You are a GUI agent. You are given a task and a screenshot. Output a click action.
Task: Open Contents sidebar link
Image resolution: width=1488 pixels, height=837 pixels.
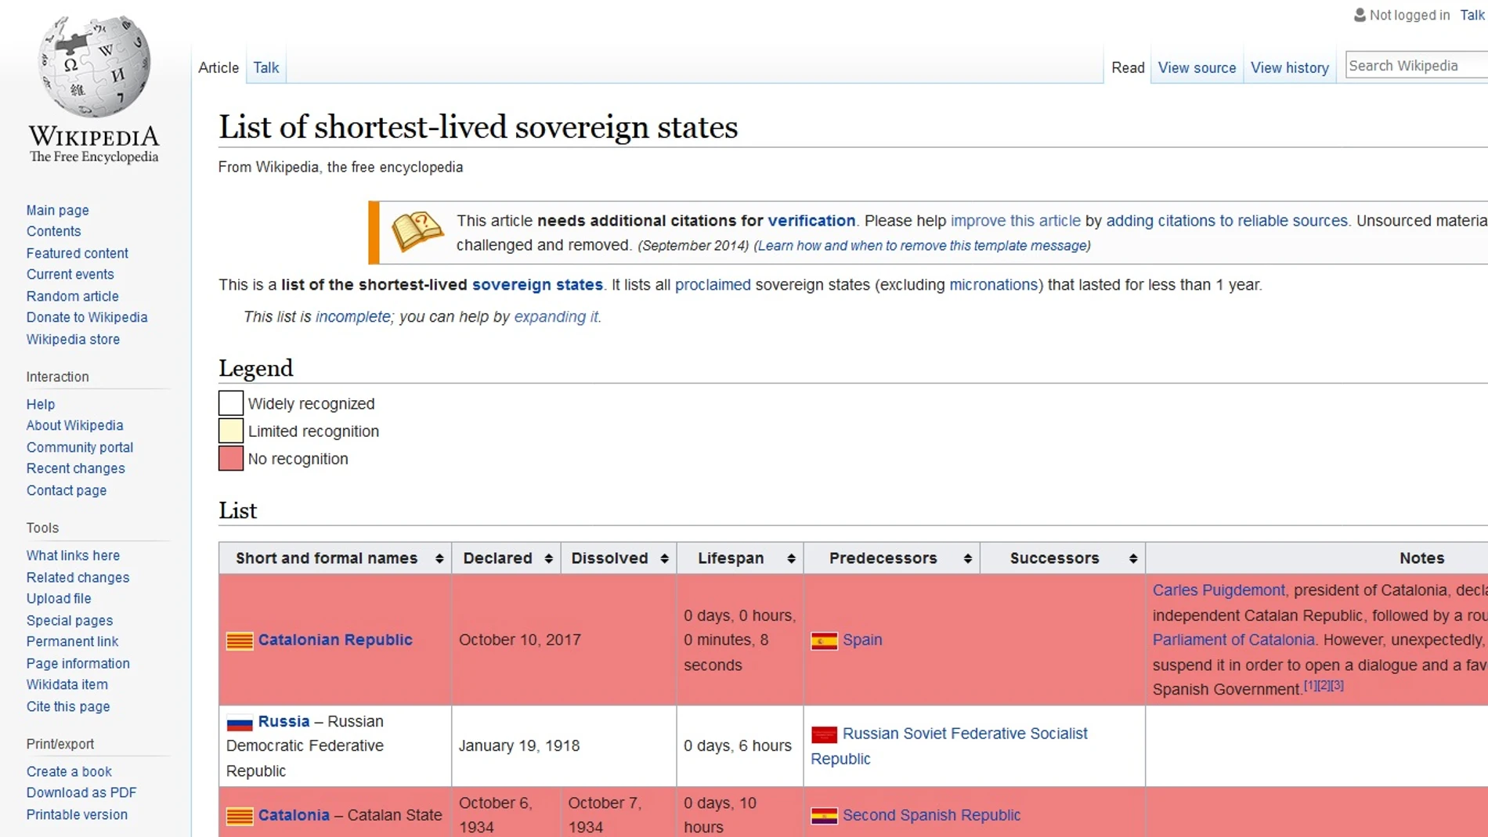pyautogui.click(x=53, y=231)
